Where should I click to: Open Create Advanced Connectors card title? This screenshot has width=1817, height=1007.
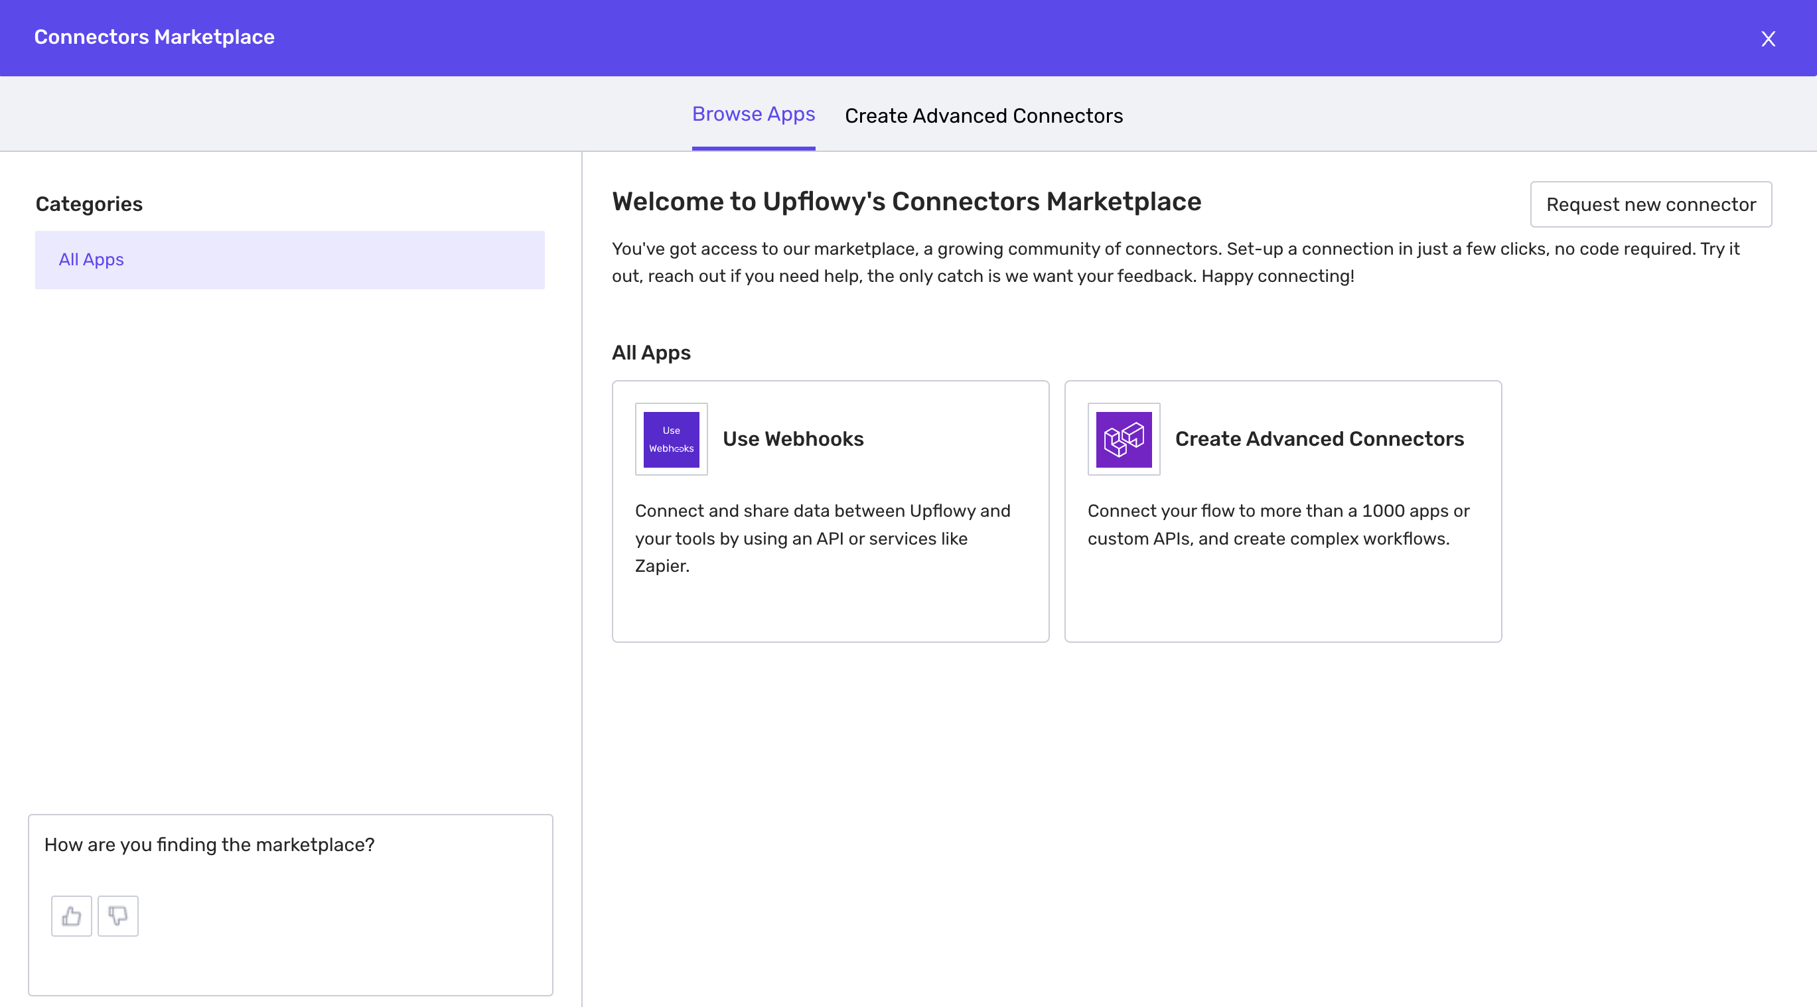pyautogui.click(x=1319, y=438)
